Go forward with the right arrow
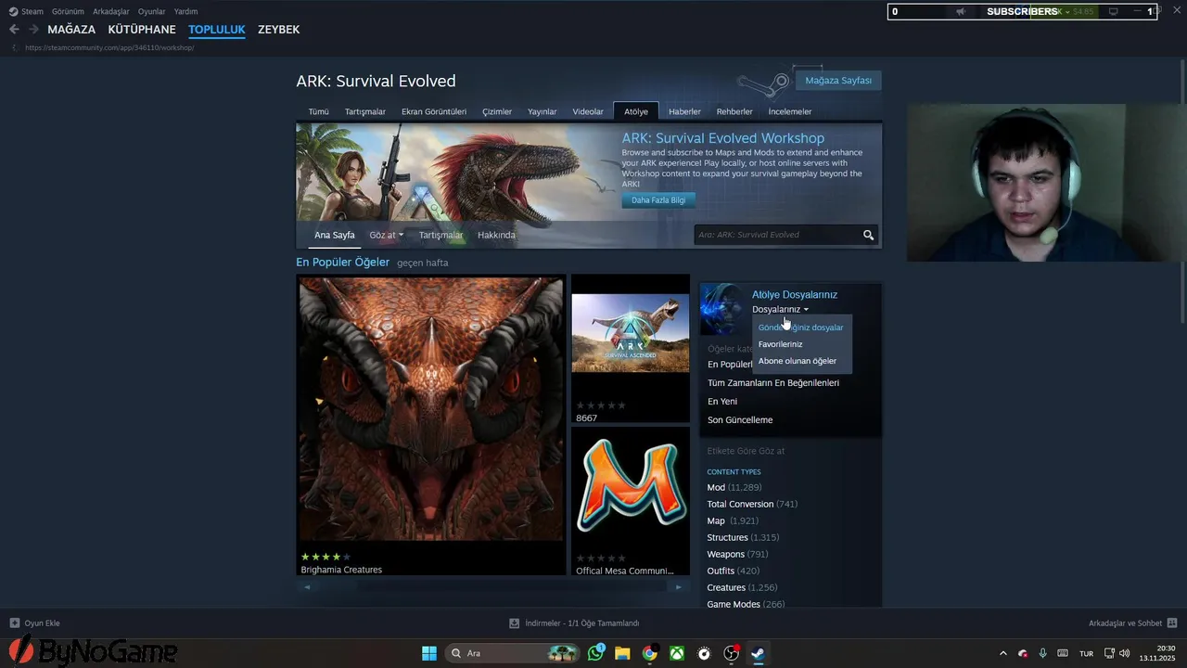 (x=33, y=30)
